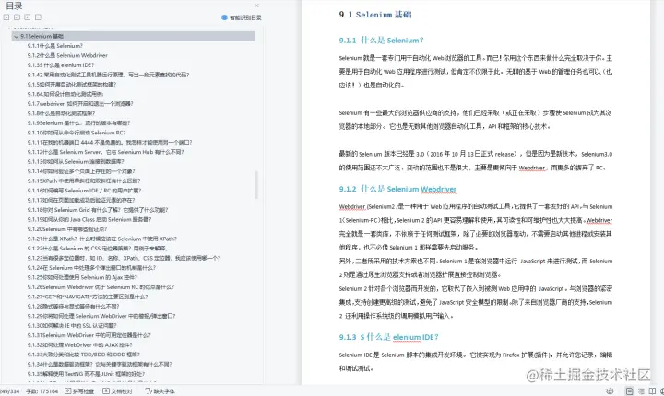Open entry 9.1.15 about XPath slashes

84,181
